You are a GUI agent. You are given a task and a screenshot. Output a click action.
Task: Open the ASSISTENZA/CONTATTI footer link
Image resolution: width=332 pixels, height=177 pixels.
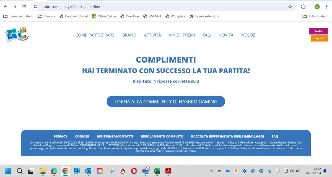click(x=115, y=136)
